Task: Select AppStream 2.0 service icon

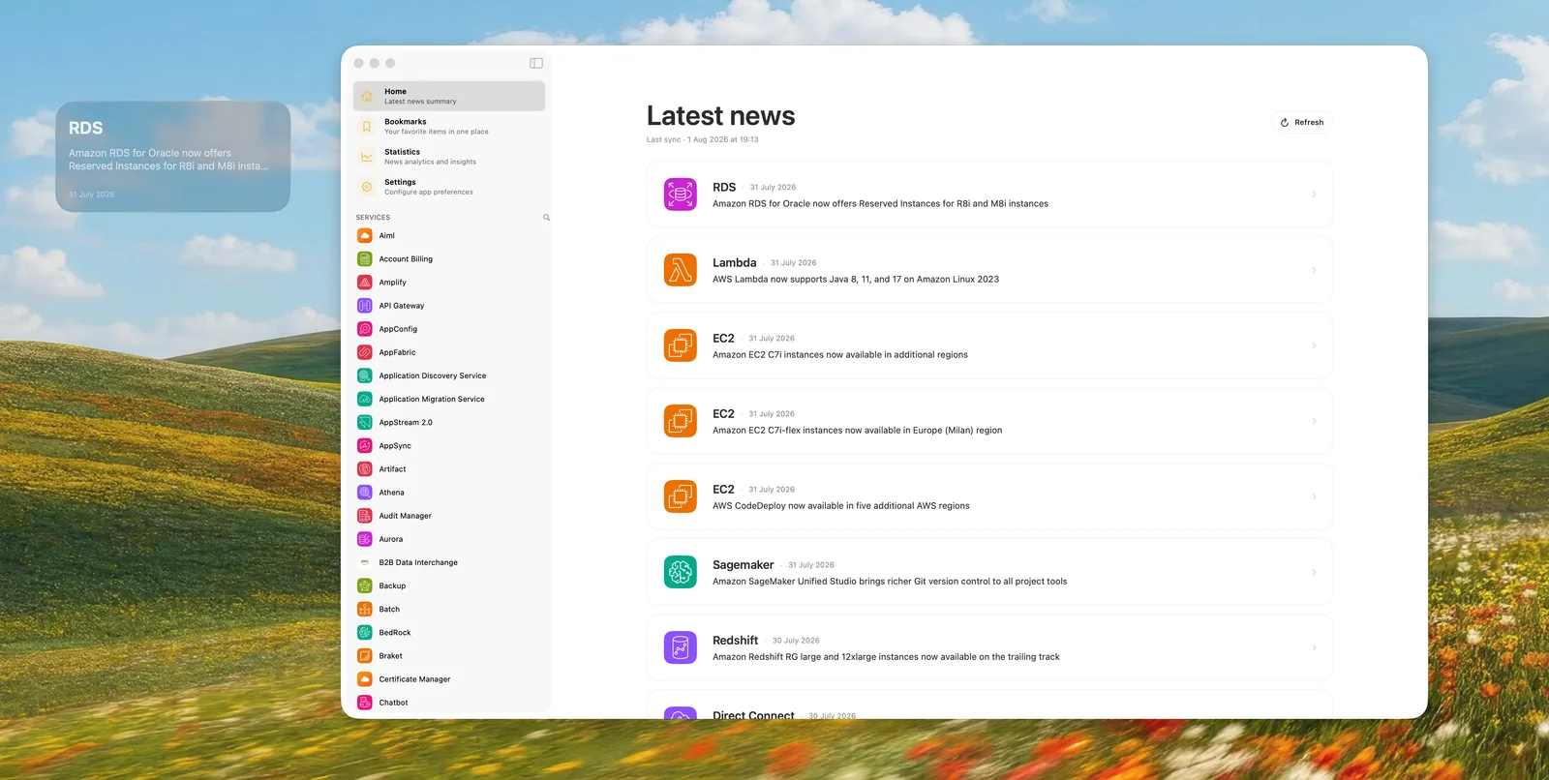Action: pyautogui.click(x=365, y=422)
